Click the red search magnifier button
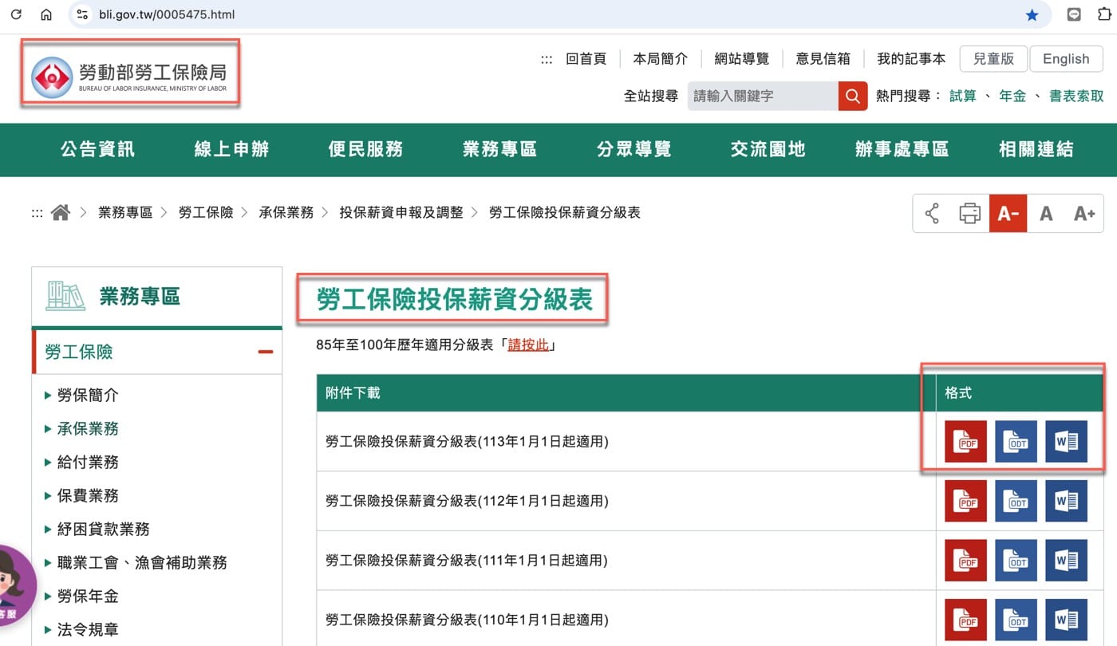1117x646 pixels. point(852,96)
